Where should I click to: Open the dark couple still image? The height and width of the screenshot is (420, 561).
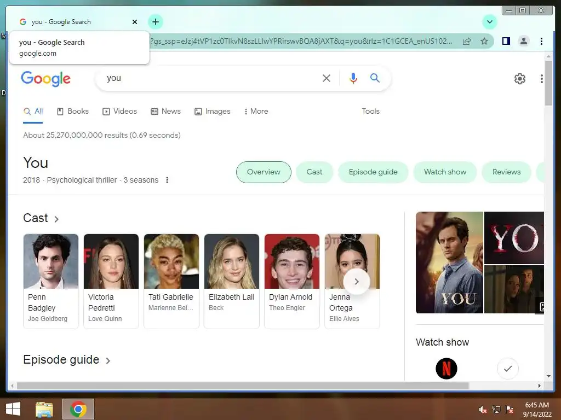514,289
